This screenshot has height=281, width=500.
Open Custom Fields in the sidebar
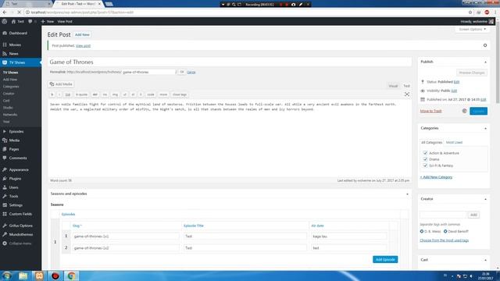(x=20, y=214)
